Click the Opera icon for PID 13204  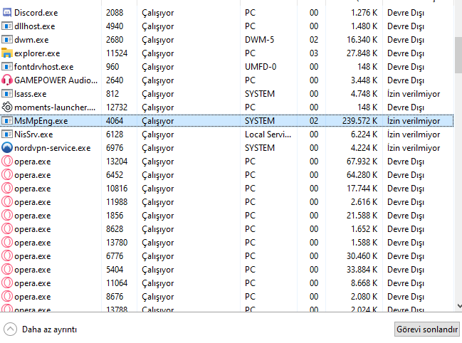click(7, 162)
